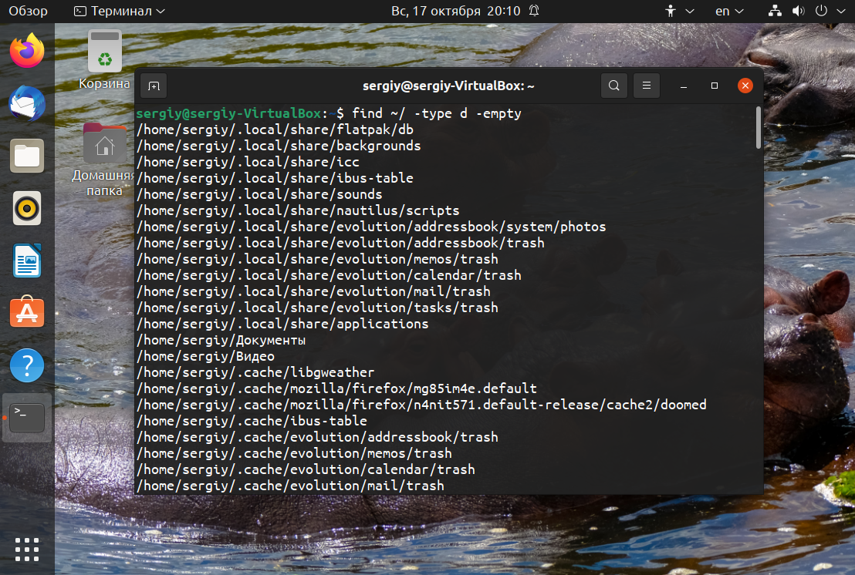The height and width of the screenshot is (575, 855).
Task: Open Ubuntu Software store
Action: 27,312
